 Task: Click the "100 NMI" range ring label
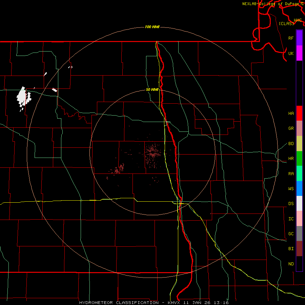pyautogui.click(x=152, y=27)
